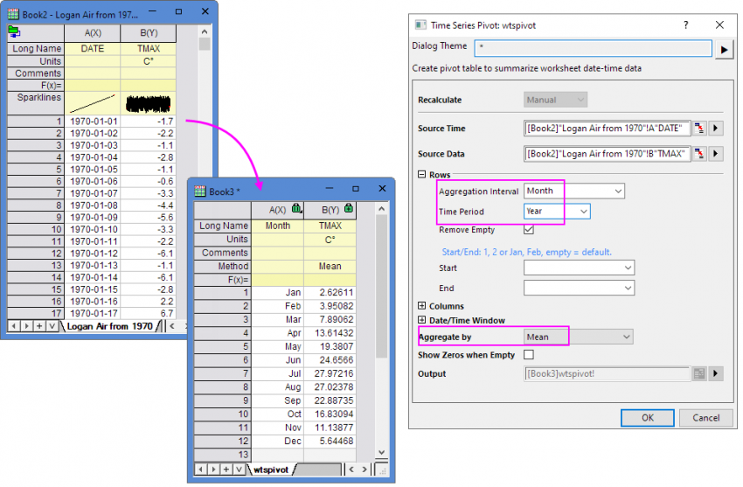The width and height of the screenshot is (743, 487).
Task: Click the dialog help question mark
Action: point(685,25)
